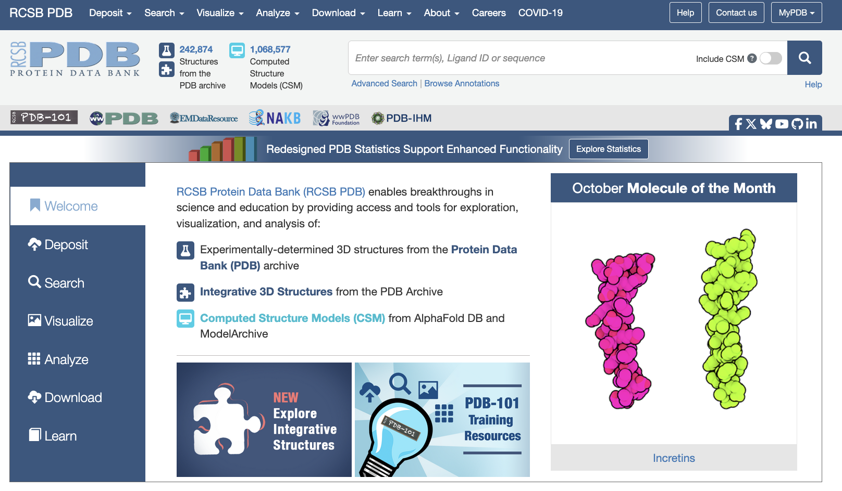
Task: Open the GitHub icon link
Action: coord(797,124)
